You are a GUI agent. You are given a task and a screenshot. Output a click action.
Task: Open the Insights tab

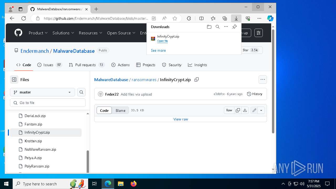point(198,65)
